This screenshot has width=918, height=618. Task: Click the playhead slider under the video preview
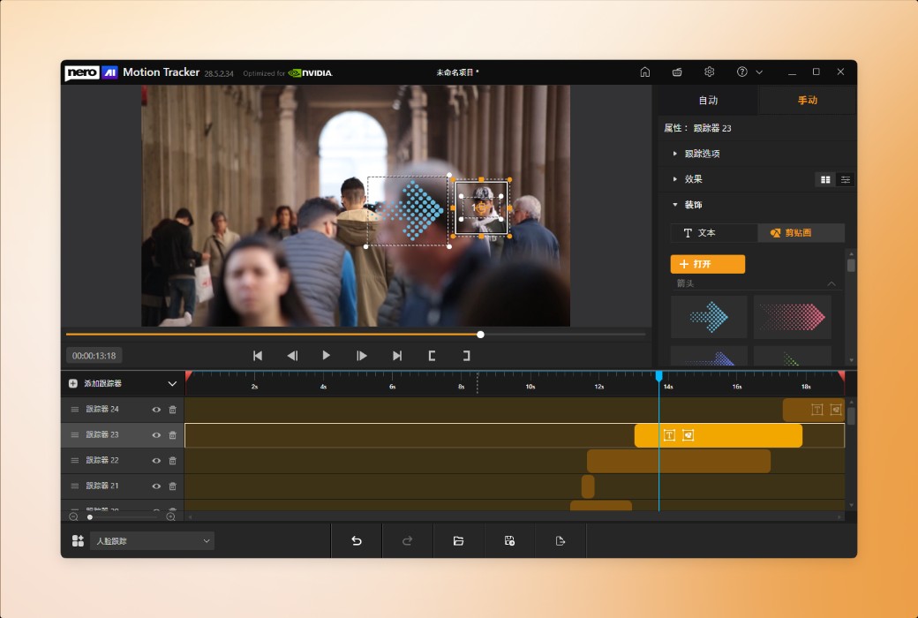480,335
